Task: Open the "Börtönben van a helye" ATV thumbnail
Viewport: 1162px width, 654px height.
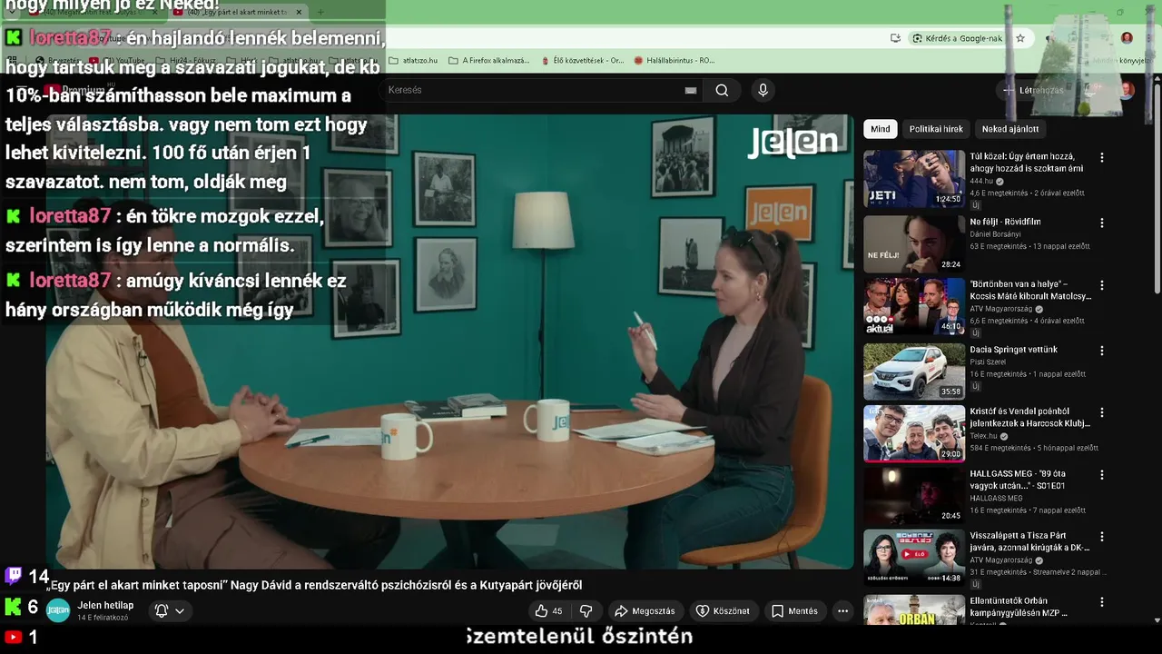Action: [914, 306]
